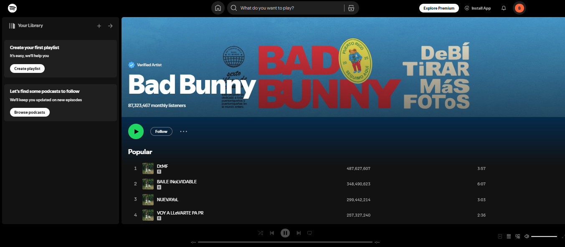Skip to the next track

299,233
